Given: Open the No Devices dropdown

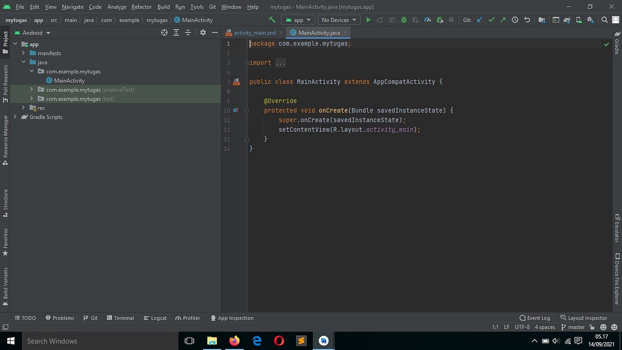Looking at the screenshot, I should [x=338, y=20].
